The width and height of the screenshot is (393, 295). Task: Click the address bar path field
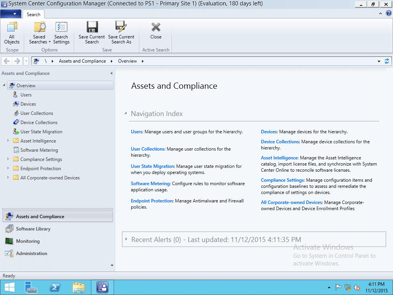pos(249,61)
